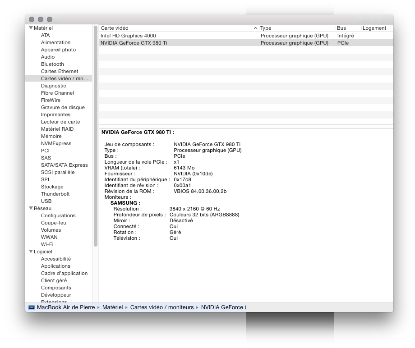Select Mémoire in the sidebar

tap(51, 136)
